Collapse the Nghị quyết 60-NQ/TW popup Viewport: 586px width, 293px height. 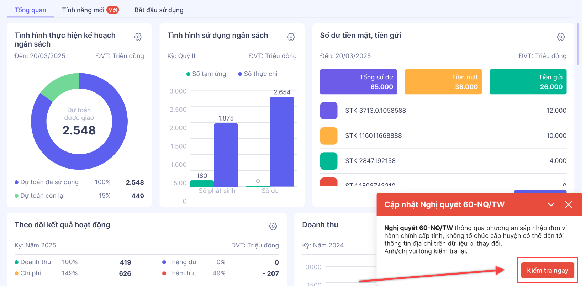[x=551, y=204]
